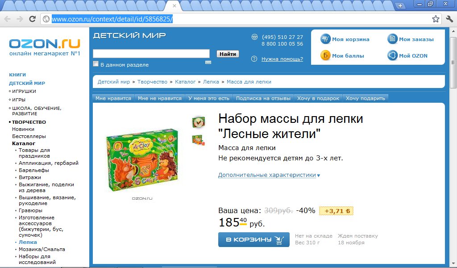Select the У меня это есть tab
Image resolution: width=457 pixels, height=268 pixels.
(209, 98)
